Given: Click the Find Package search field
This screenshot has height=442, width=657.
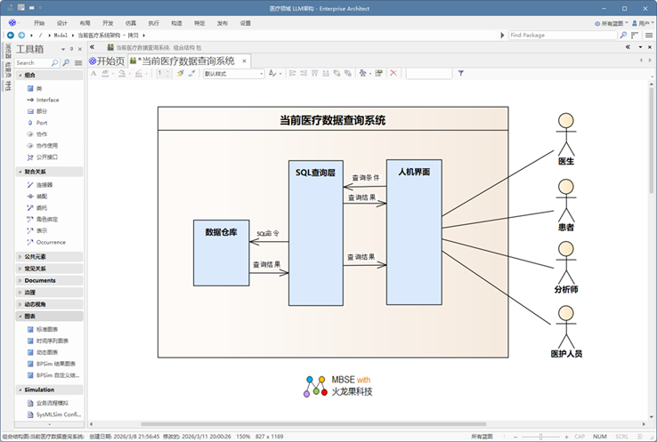Looking at the screenshot, I should [x=550, y=35].
